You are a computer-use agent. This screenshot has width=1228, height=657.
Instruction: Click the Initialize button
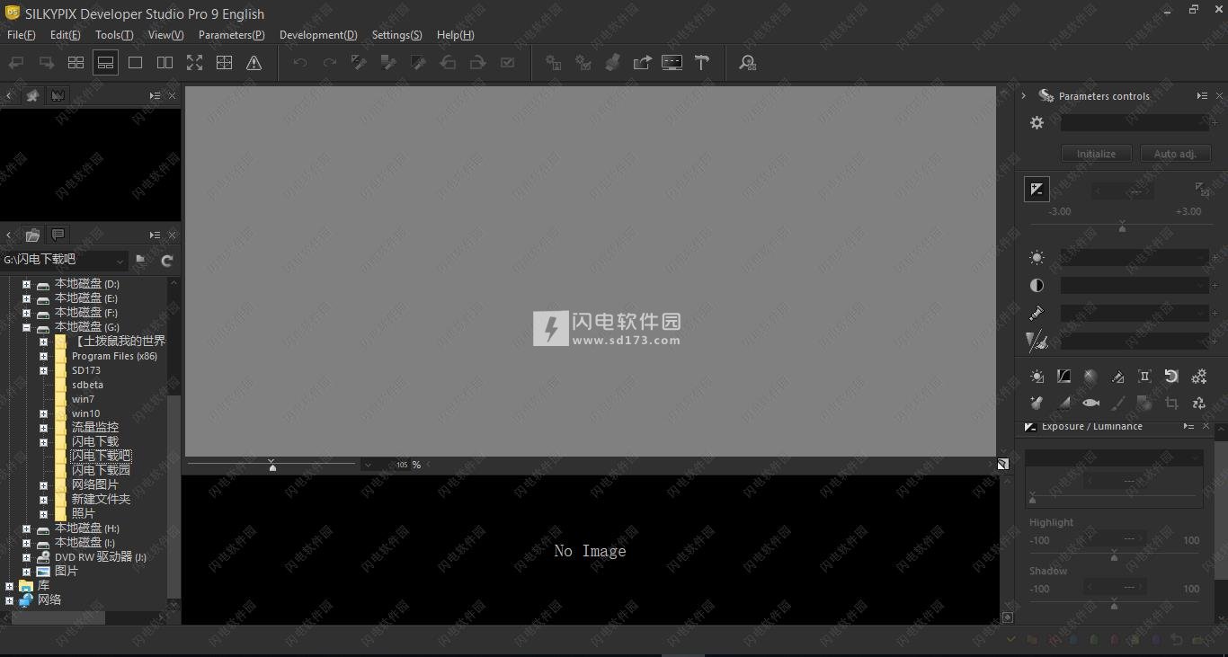click(x=1096, y=154)
